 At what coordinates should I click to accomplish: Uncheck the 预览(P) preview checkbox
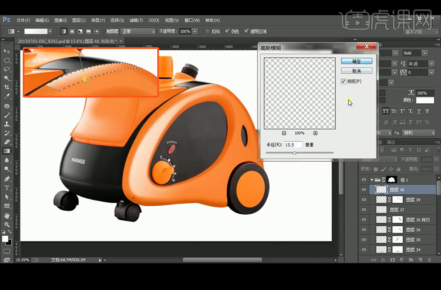pyautogui.click(x=343, y=82)
